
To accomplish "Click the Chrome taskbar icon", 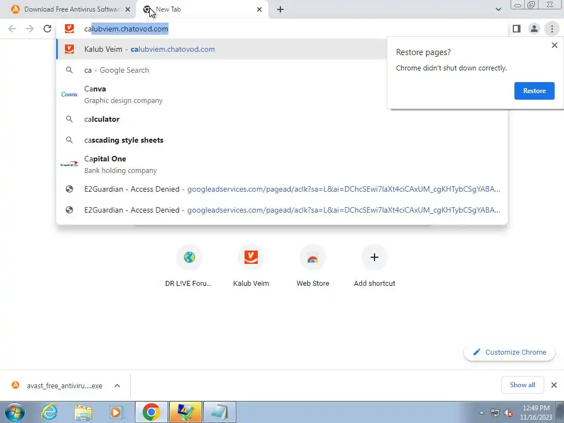I will click(x=151, y=412).
